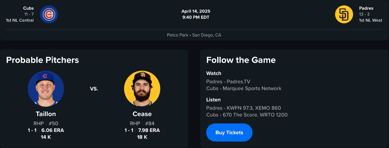The height and width of the screenshot is (148, 389).
Task: Click the April 14, 2025 game date
Action: click(x=196, y=11)
